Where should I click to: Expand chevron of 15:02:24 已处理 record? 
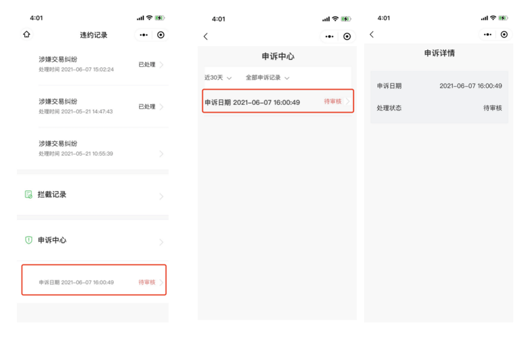coord(161,64)
